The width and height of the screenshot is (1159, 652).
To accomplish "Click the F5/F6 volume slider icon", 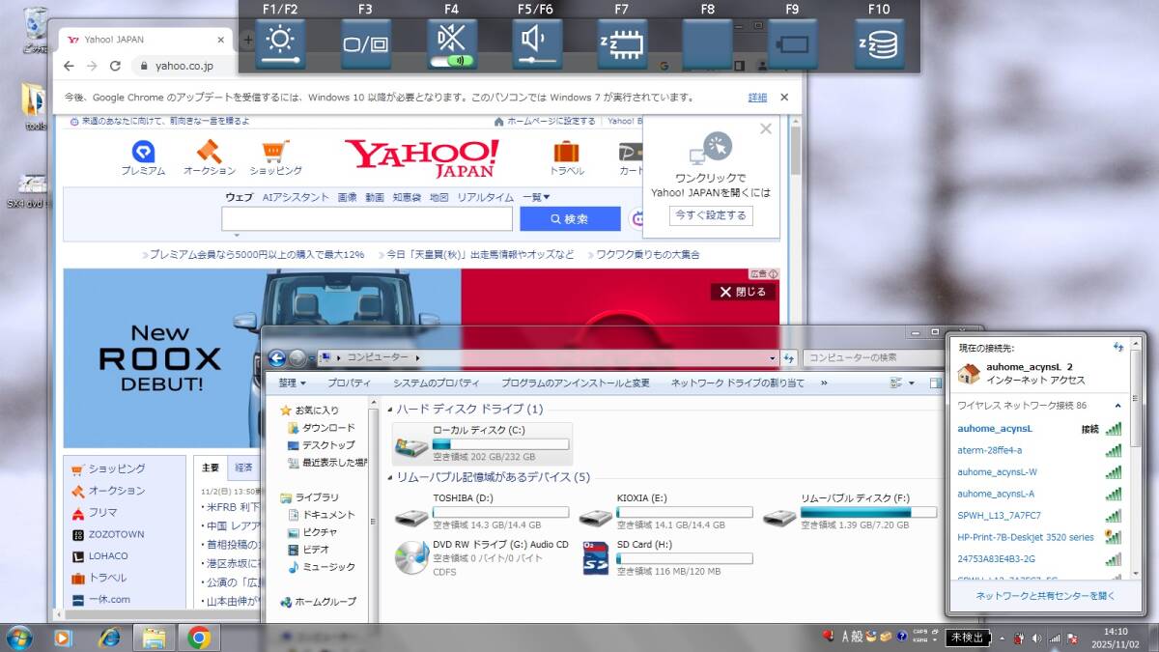I will 537,44.
